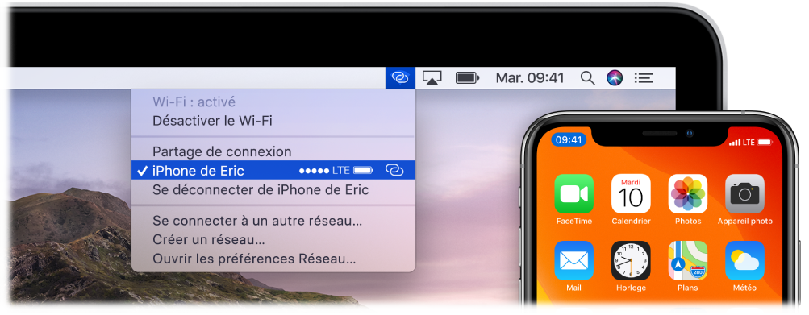Select Se connecter à un autre réseau…
The width and height of the screenshot is (809, 315).
click(x=273, y=222)
